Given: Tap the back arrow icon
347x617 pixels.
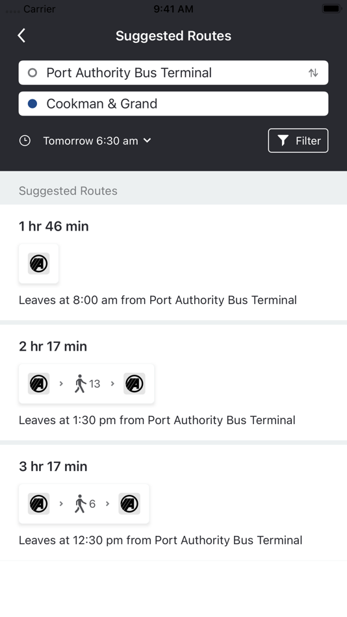Looking at the screenshot, I should coord(21,36).
